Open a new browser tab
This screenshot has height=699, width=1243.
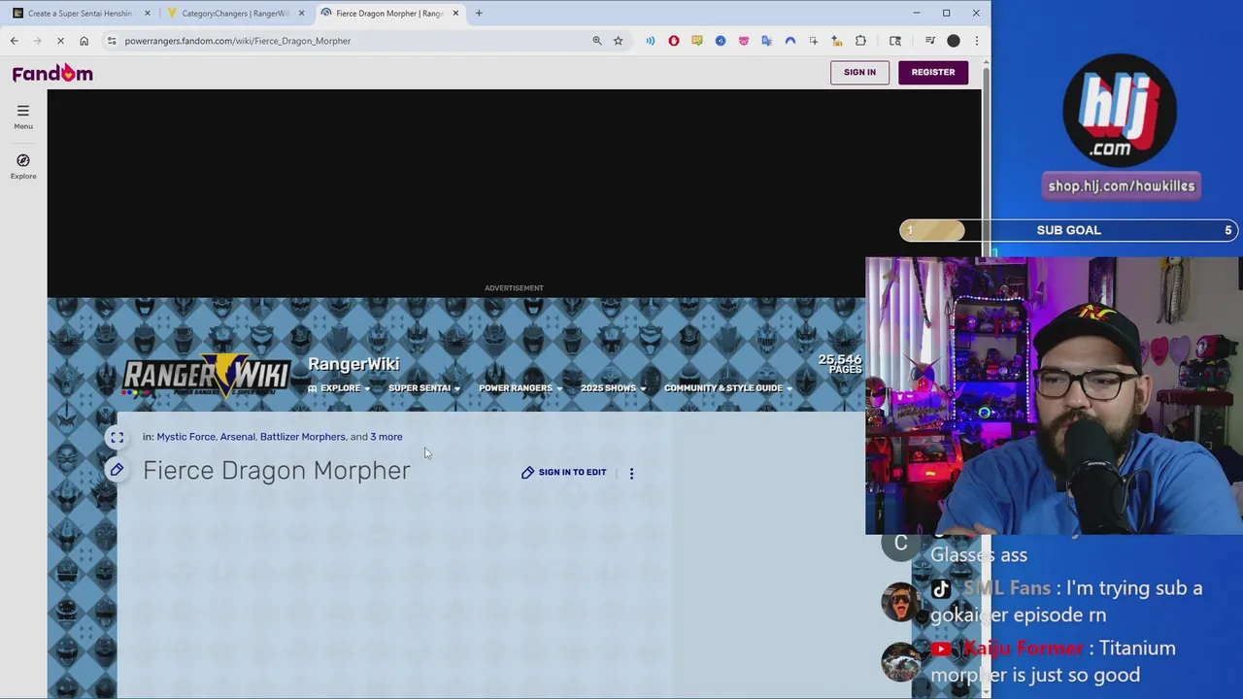[x=479, y=13]
